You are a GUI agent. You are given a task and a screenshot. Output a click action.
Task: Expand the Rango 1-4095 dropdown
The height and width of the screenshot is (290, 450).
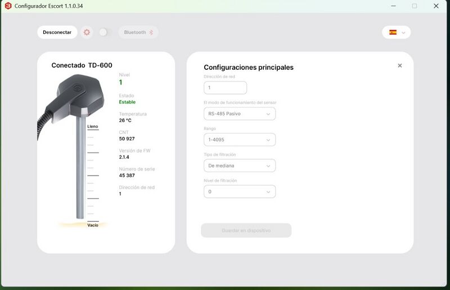pyautogui.click(x=240, y=140)
